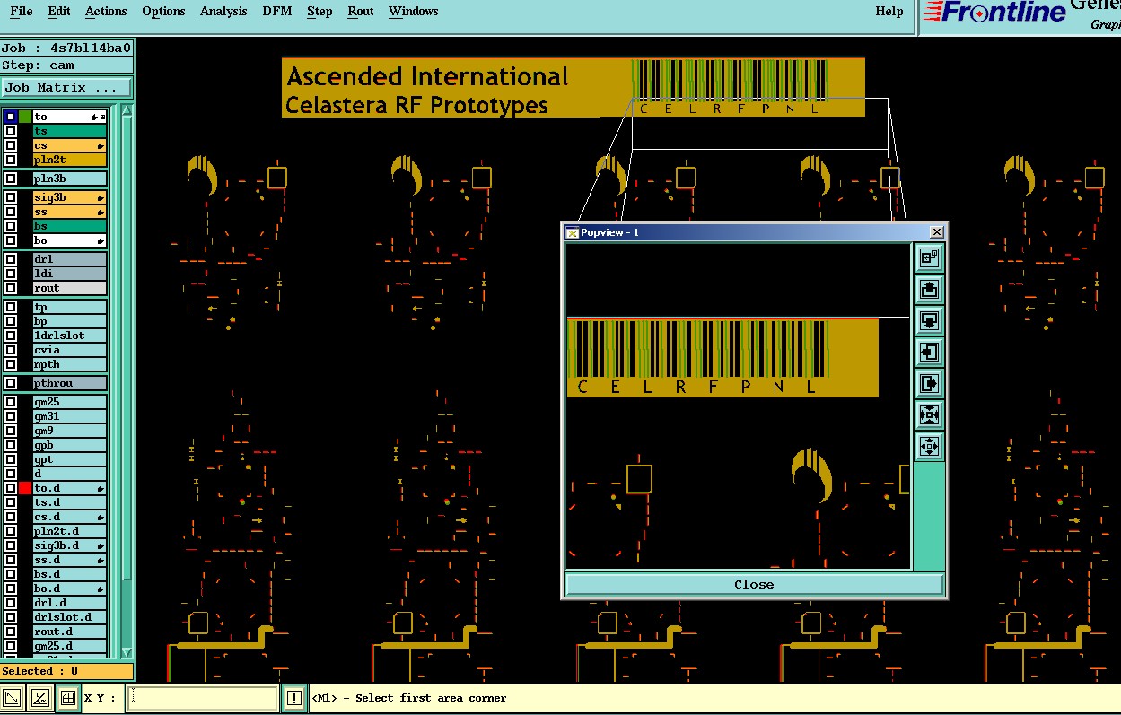Click the top overlapping-windows icon in Popview toolbar
The image size is (1121, 715).
tap(929, 258)
